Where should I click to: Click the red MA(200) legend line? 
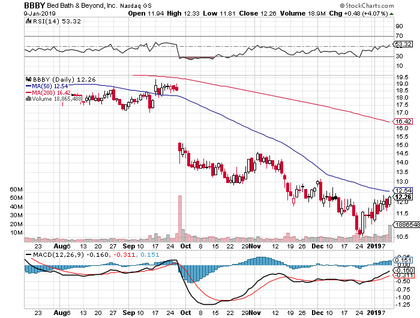(x=28, y=92)
